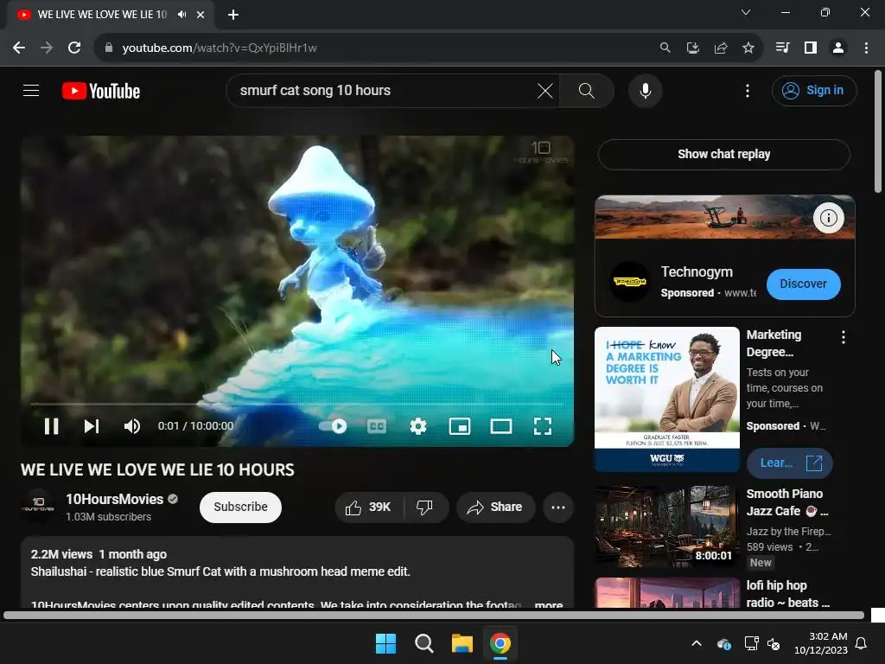Viewport: 885px width, 664px height.
Task: Open the 10HoursMovies channel avatar
Action: click(38, 505)
